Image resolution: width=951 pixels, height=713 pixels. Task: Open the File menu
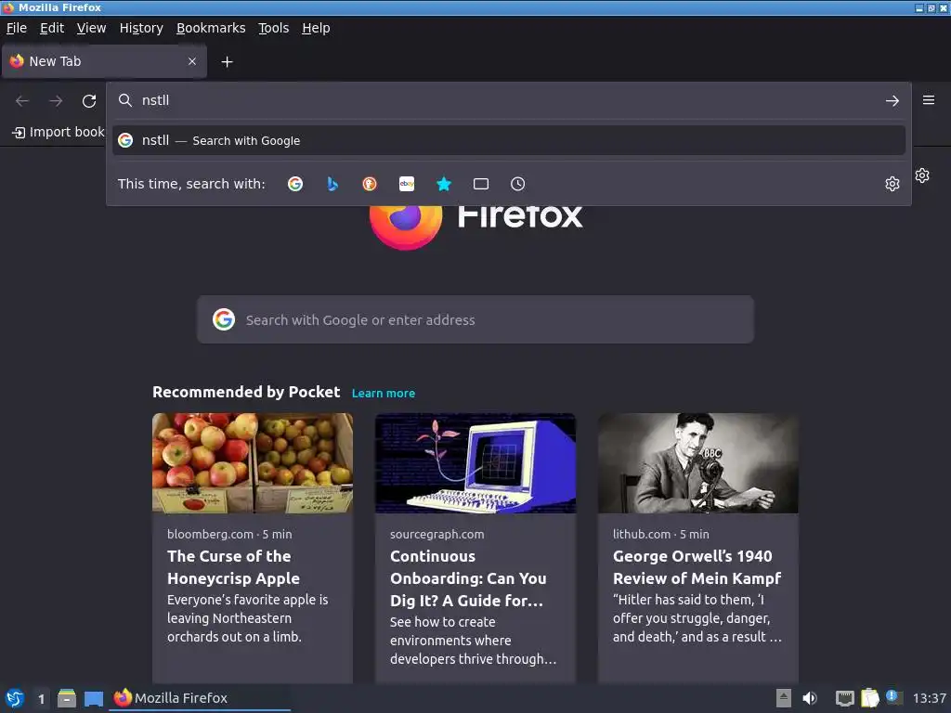click(x=17, y=28)
